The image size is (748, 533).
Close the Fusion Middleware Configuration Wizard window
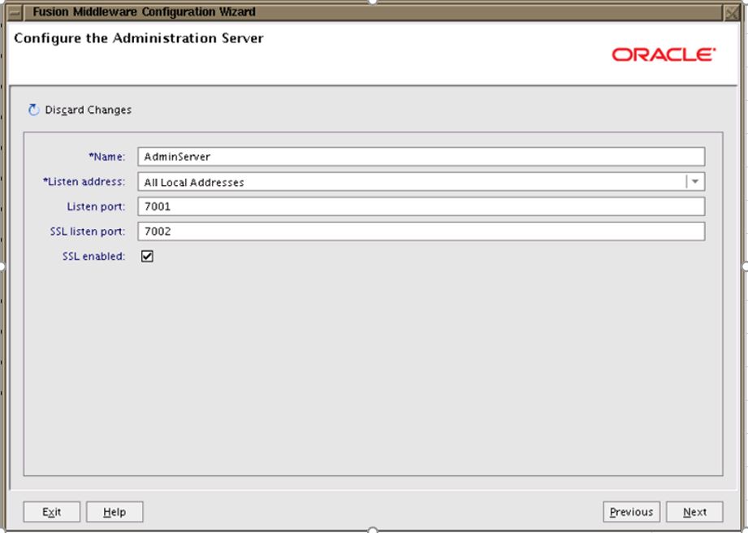tap(731, 12)
